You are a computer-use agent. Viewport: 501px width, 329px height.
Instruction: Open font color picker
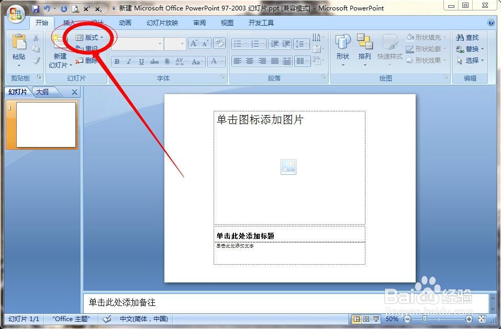(216, 62)
